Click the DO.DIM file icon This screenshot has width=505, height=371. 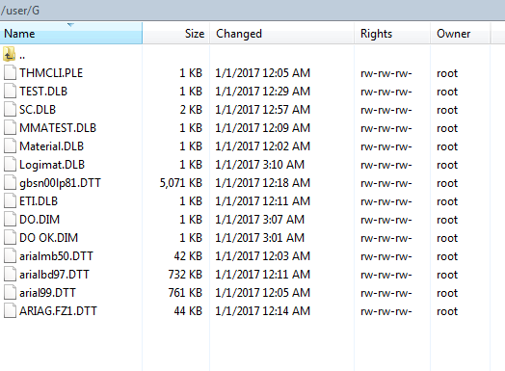pos(10,219)
